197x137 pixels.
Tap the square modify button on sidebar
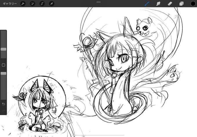pyautogui.click(x=3, y=65)
